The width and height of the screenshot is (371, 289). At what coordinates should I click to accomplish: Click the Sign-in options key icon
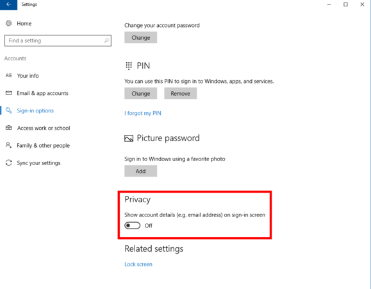coord(8,110)
